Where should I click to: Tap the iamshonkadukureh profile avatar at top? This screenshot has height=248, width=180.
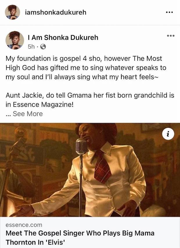(x=12, y=12)
